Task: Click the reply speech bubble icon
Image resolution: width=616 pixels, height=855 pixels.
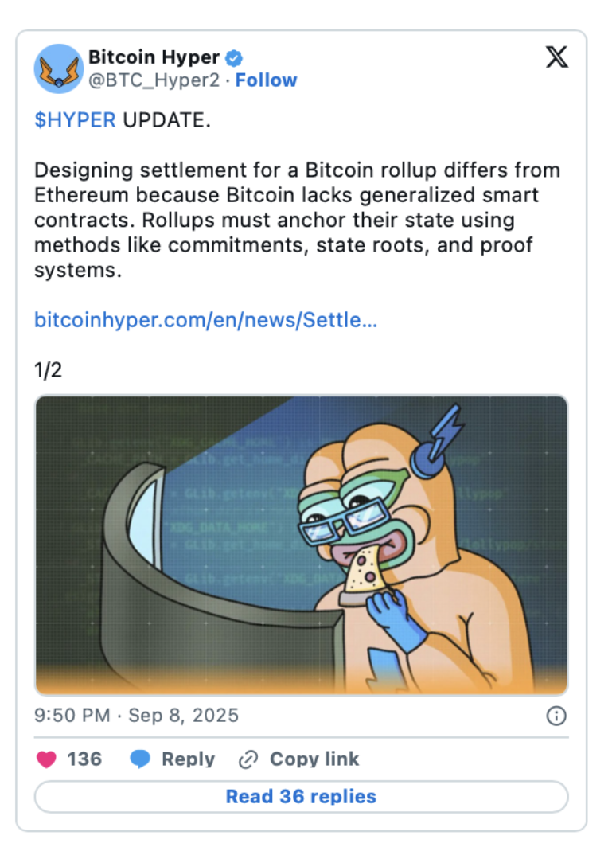Action: coord(141,759)
